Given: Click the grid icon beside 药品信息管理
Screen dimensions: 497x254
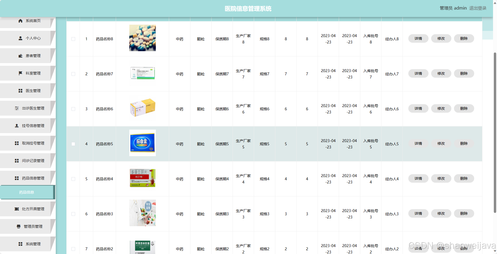Looking at the screenshot, I should [17, 178].
